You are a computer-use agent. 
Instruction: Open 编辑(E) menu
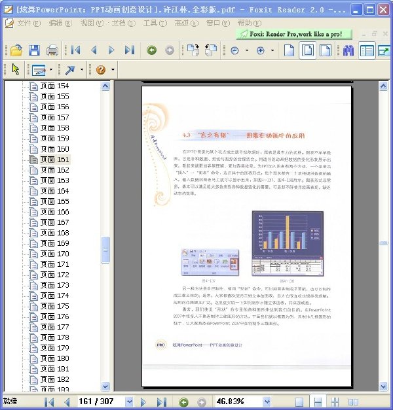(60, 24)
